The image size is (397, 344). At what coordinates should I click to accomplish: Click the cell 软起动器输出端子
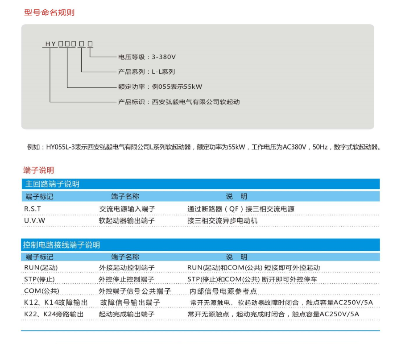(x=127, y=221)
